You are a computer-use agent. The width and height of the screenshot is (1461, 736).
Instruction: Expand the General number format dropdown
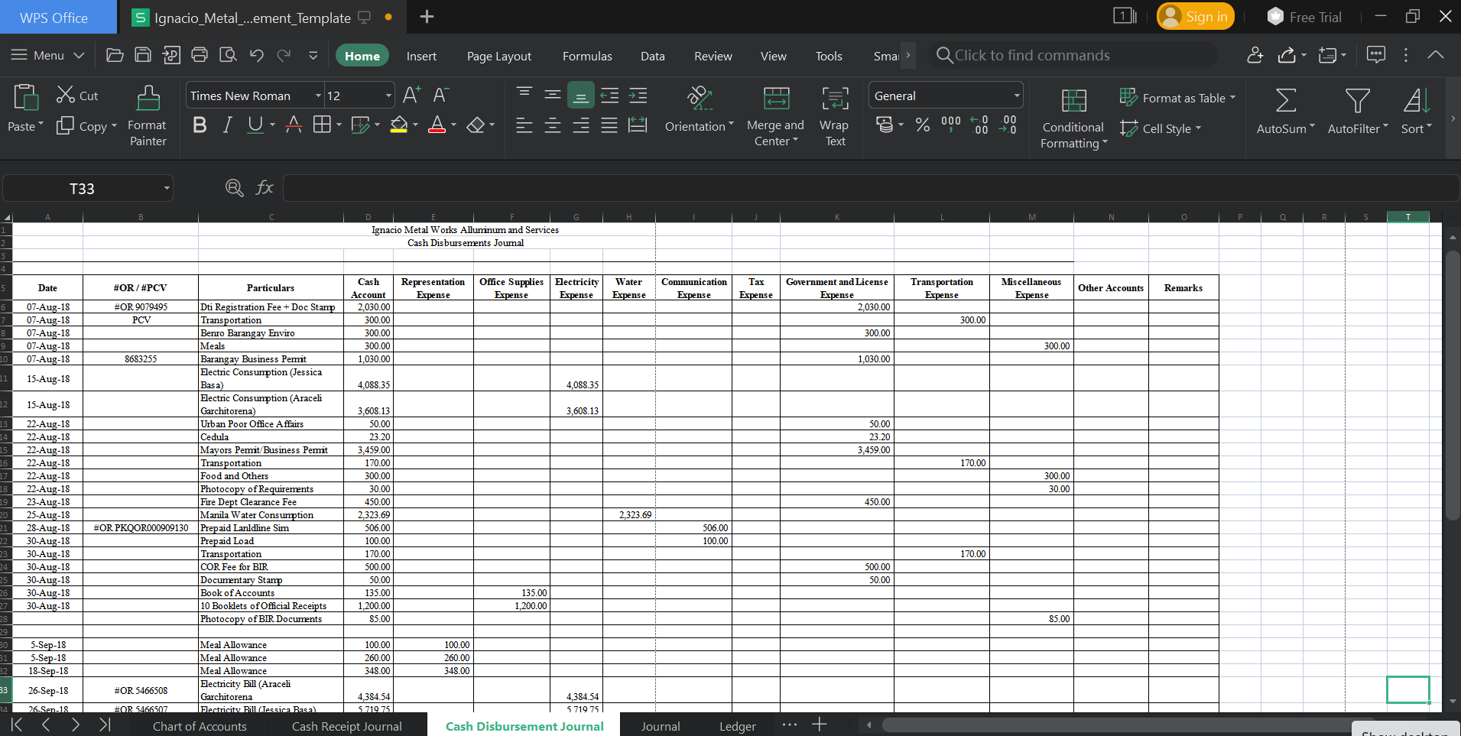pyautogui.click(x=1016, y=96)
